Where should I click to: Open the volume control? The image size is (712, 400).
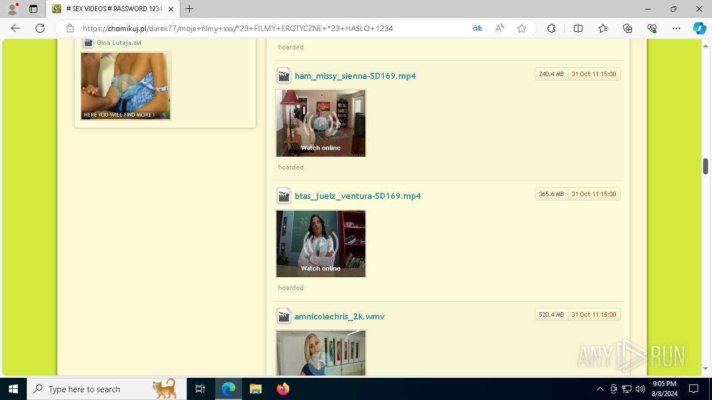click(640, 389)
